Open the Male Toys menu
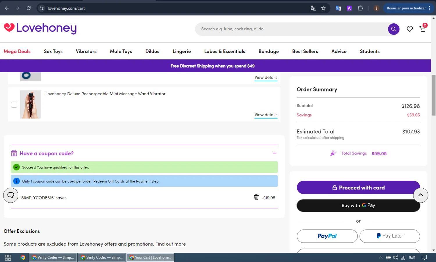The height and width of the screenshot is (262, 436). (121, 51)
